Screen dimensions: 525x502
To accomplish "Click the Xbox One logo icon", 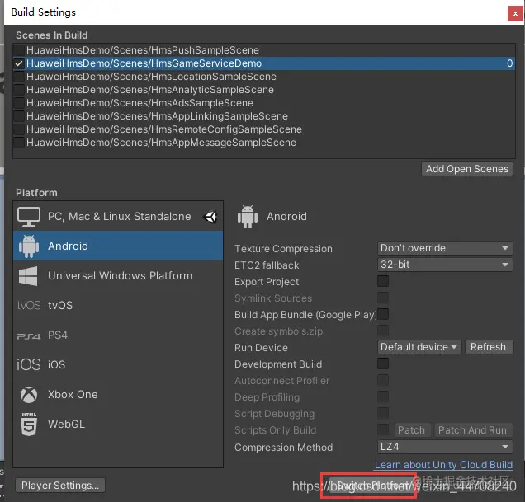I will tap(29, 395).
